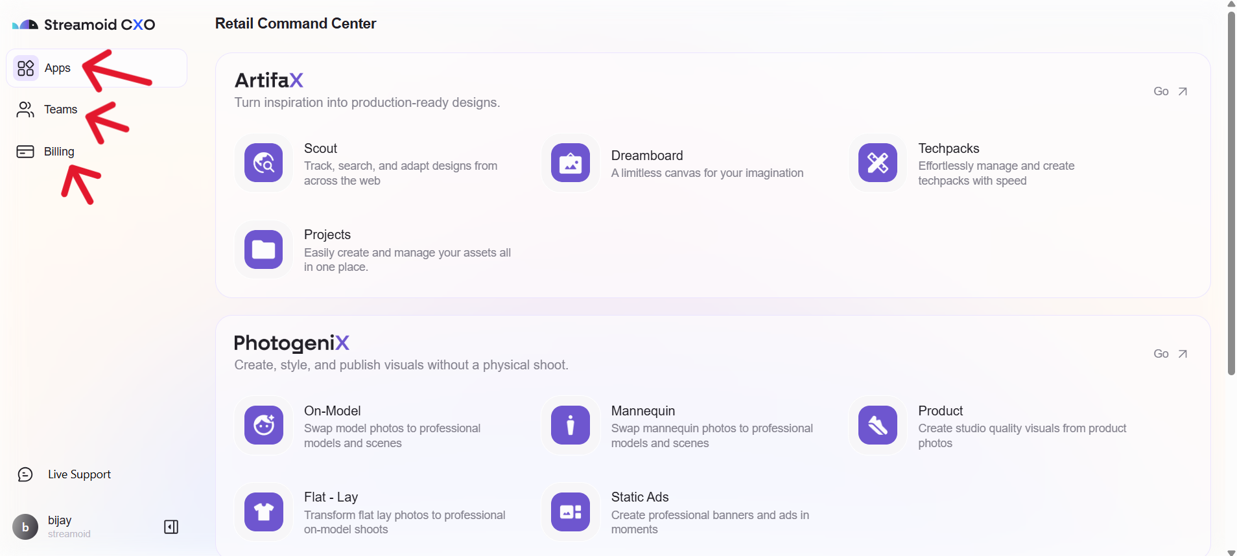Click Go link for ArtifaX

1170,91
